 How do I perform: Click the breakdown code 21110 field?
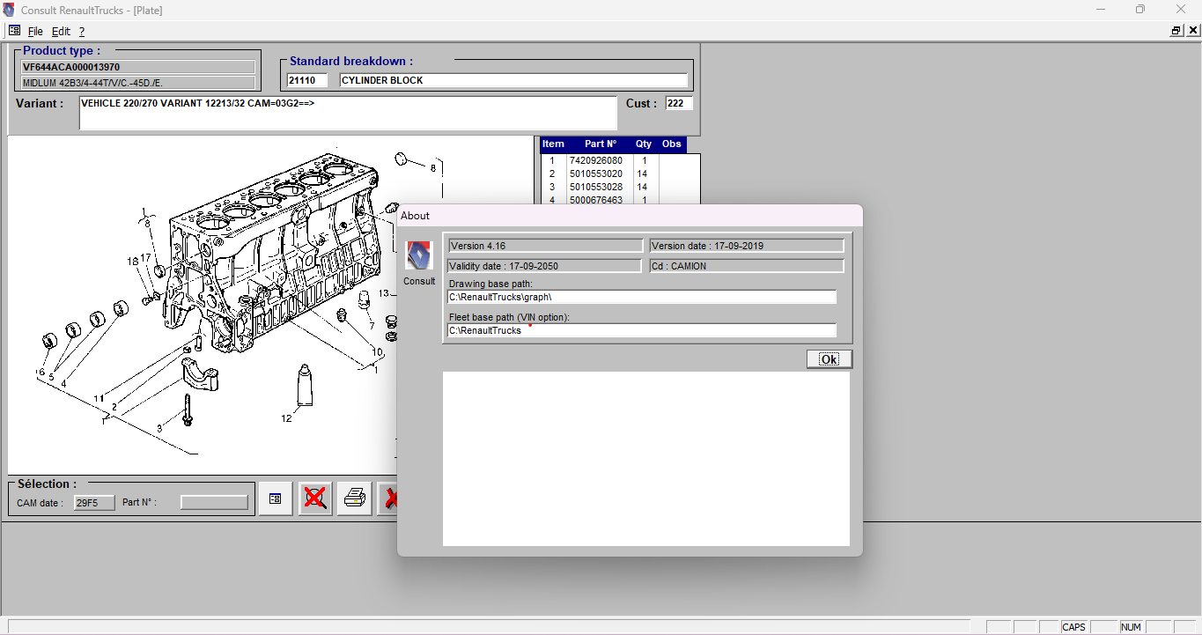tap(307, 80)
